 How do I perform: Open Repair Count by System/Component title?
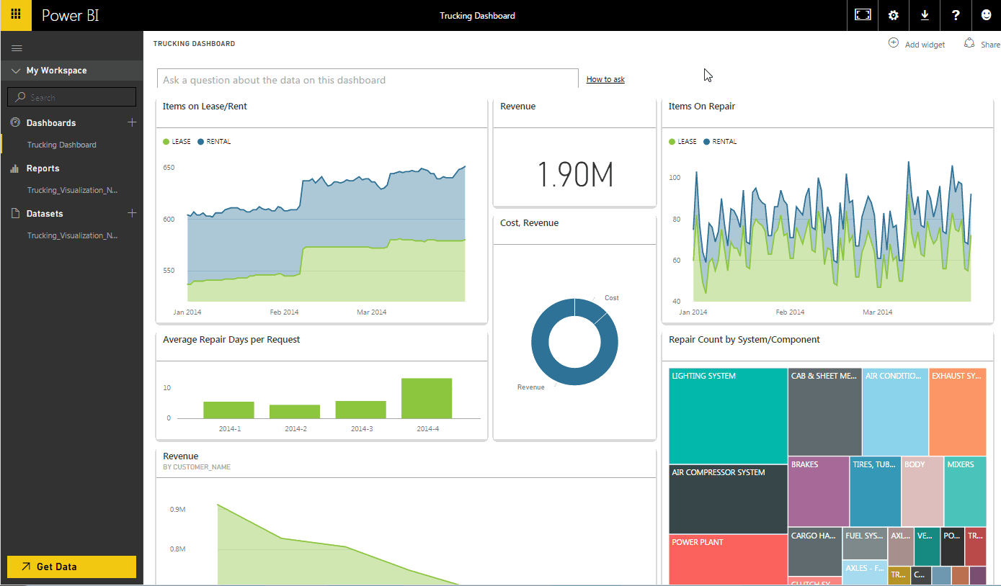pos(744,340)
